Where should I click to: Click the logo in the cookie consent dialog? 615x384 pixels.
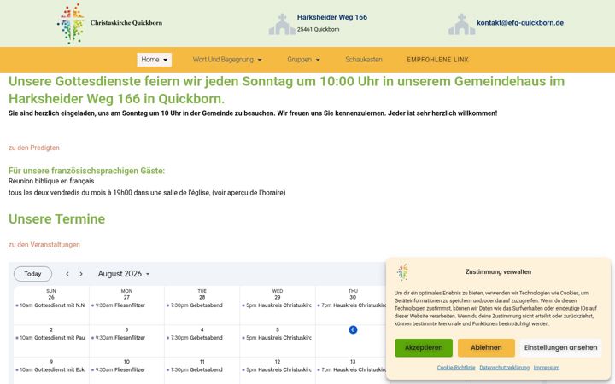(402, 272)
